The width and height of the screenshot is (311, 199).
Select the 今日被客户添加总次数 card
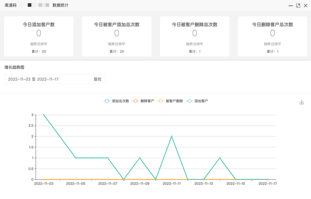[116, 36]
